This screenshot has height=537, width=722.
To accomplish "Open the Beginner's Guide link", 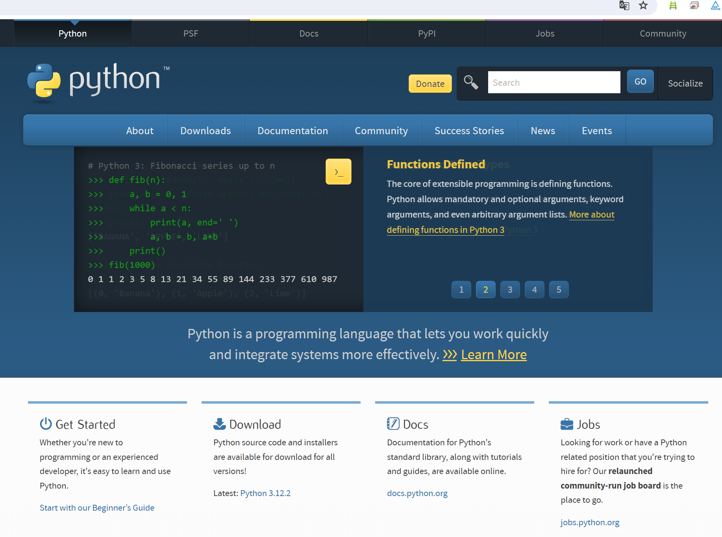I will (97, 507).
